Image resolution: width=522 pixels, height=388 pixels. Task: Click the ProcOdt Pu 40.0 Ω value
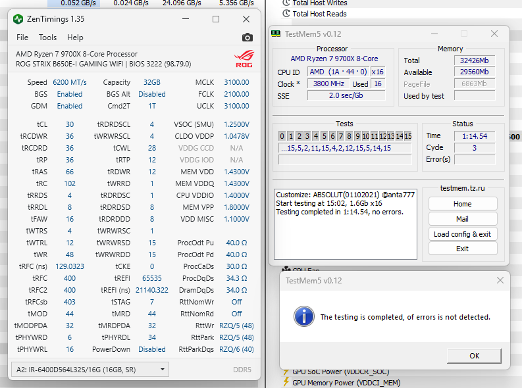(x=236, y=243)
